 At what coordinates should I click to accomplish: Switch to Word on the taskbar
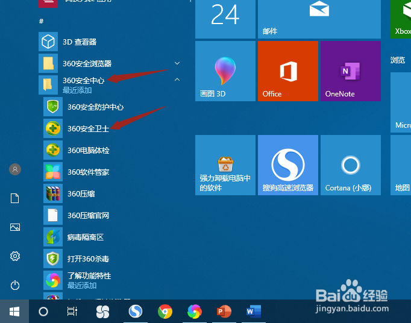(x=254, y=312)
